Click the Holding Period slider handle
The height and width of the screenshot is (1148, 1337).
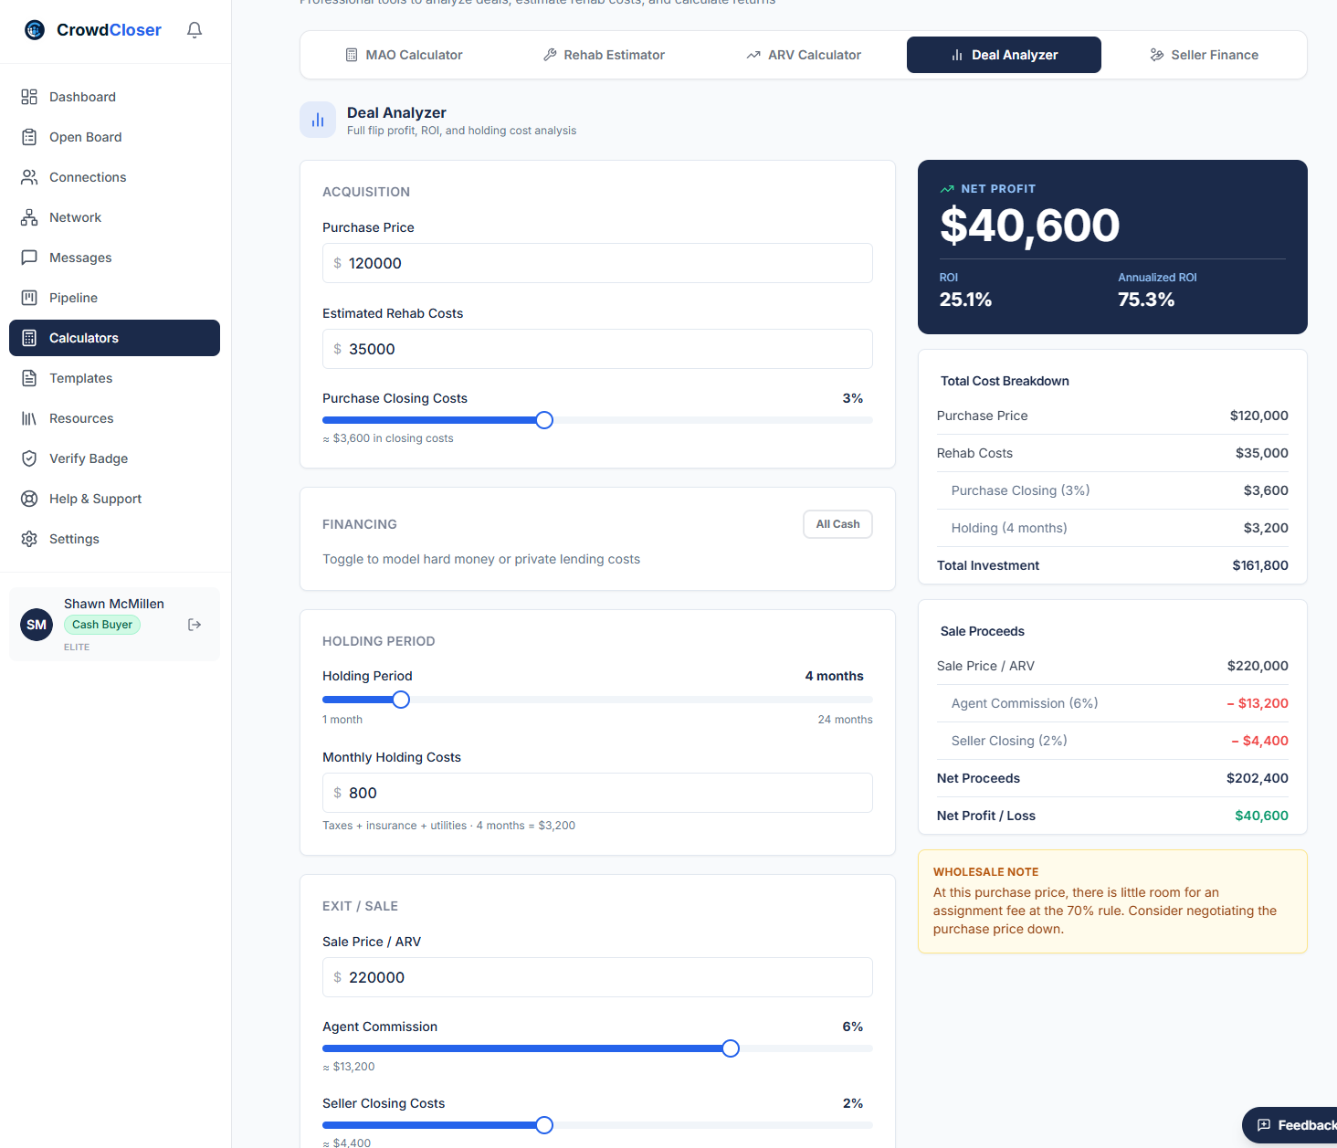point(401,700)
